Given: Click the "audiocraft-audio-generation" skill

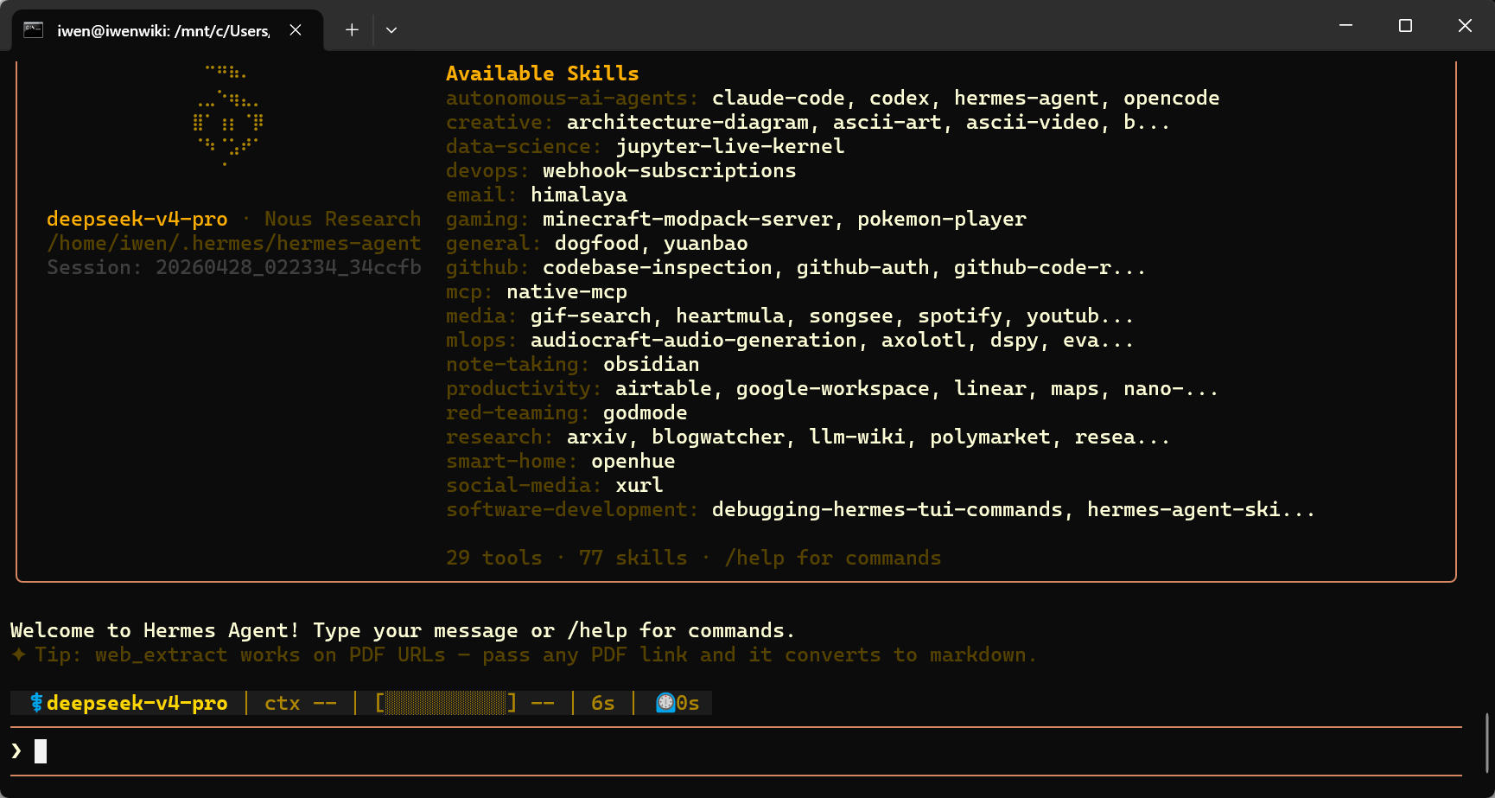Looking at the screenshot, I should (694, 340).
